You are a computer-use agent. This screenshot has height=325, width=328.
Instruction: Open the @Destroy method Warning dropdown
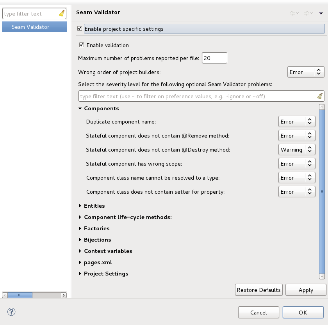click(297, 150)
